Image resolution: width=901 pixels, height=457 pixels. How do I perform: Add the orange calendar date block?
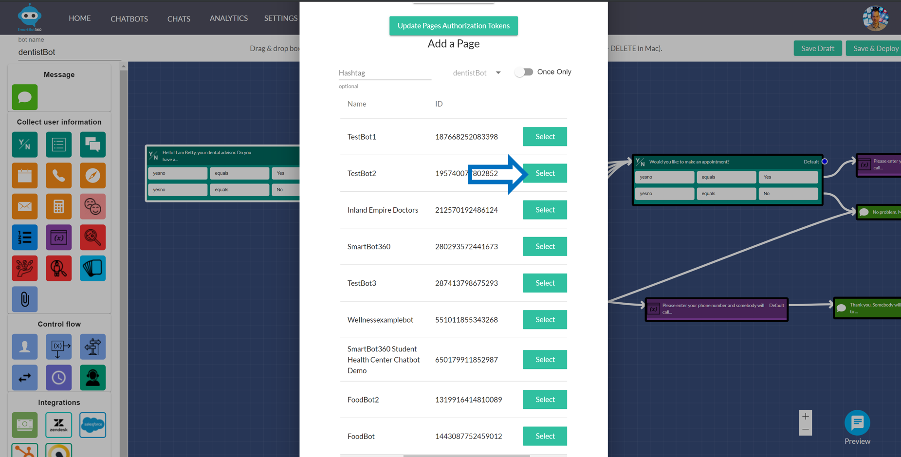[x=25, y=175]
